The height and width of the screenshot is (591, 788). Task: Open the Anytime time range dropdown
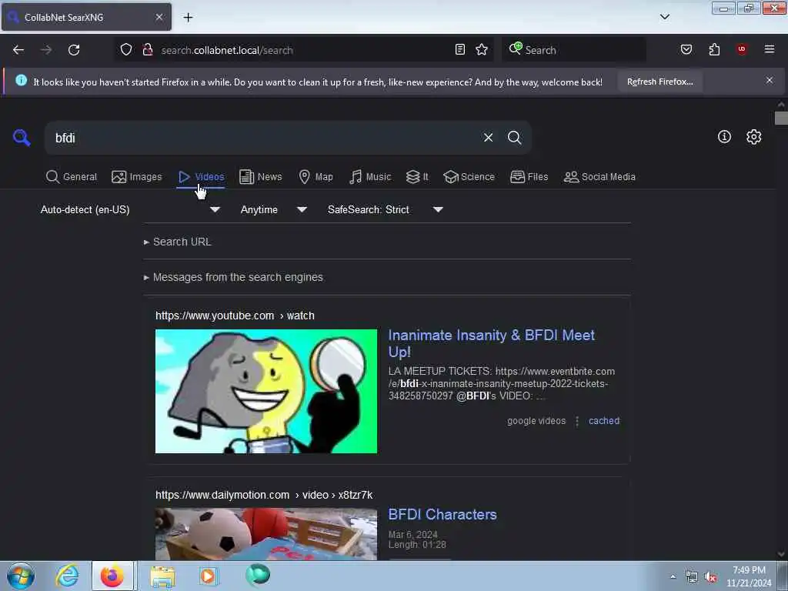[274, 209]
